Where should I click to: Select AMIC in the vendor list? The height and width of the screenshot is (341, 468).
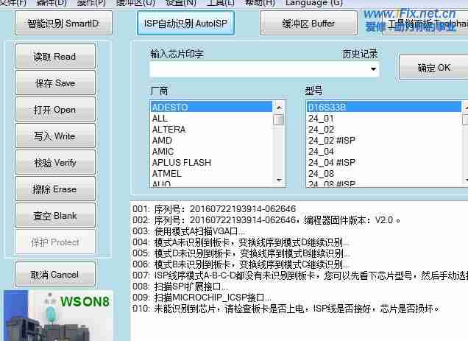click(211, 152)
